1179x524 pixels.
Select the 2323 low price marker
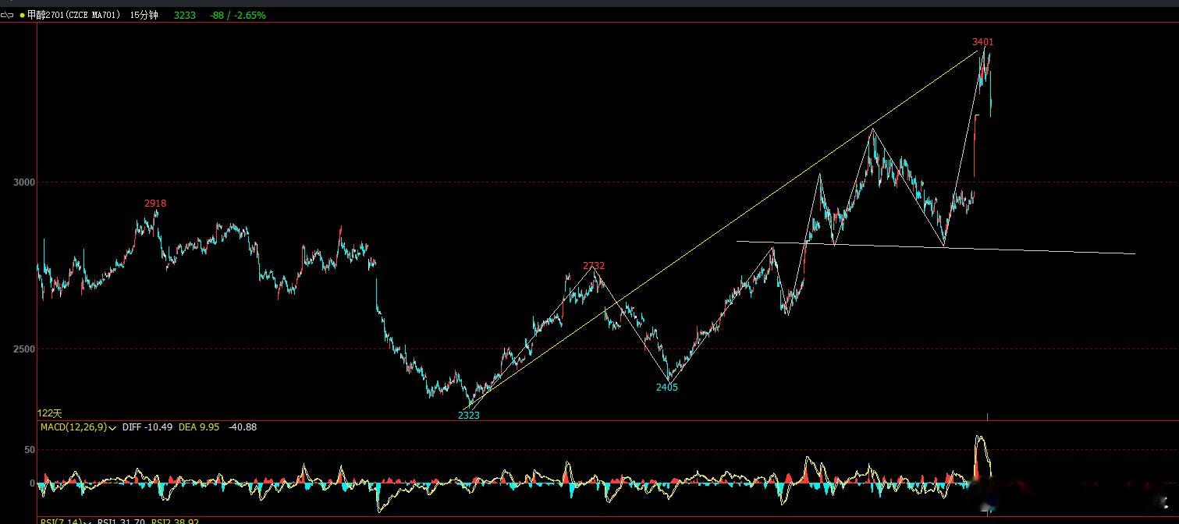click(468, 416)
